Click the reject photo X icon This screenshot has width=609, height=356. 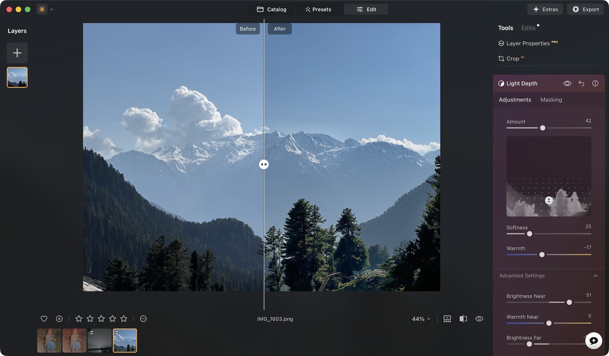(59, 319)
